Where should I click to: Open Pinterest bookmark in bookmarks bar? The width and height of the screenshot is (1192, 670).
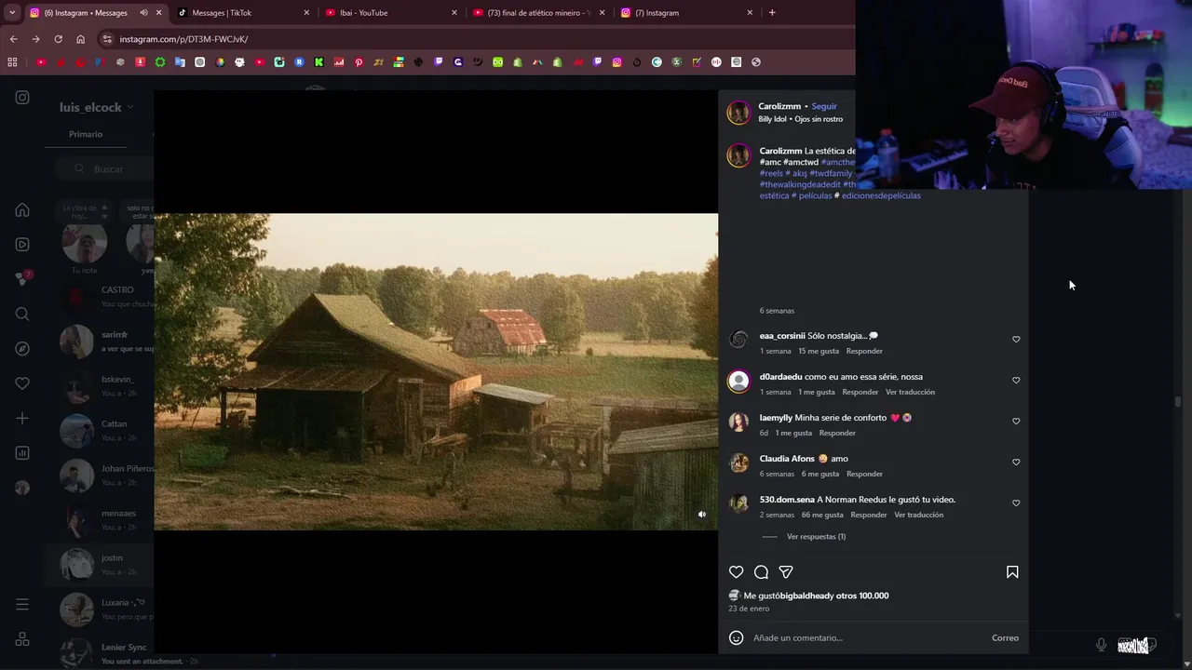pos(359,62)
